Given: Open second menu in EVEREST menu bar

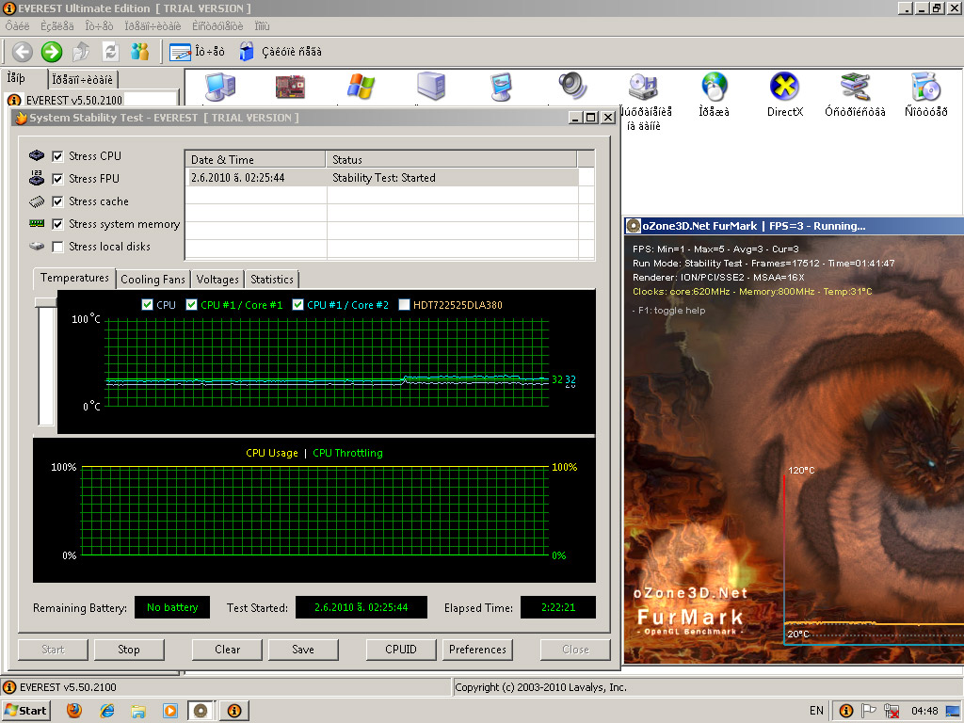Looking at the screenshot, I should 57,25.
